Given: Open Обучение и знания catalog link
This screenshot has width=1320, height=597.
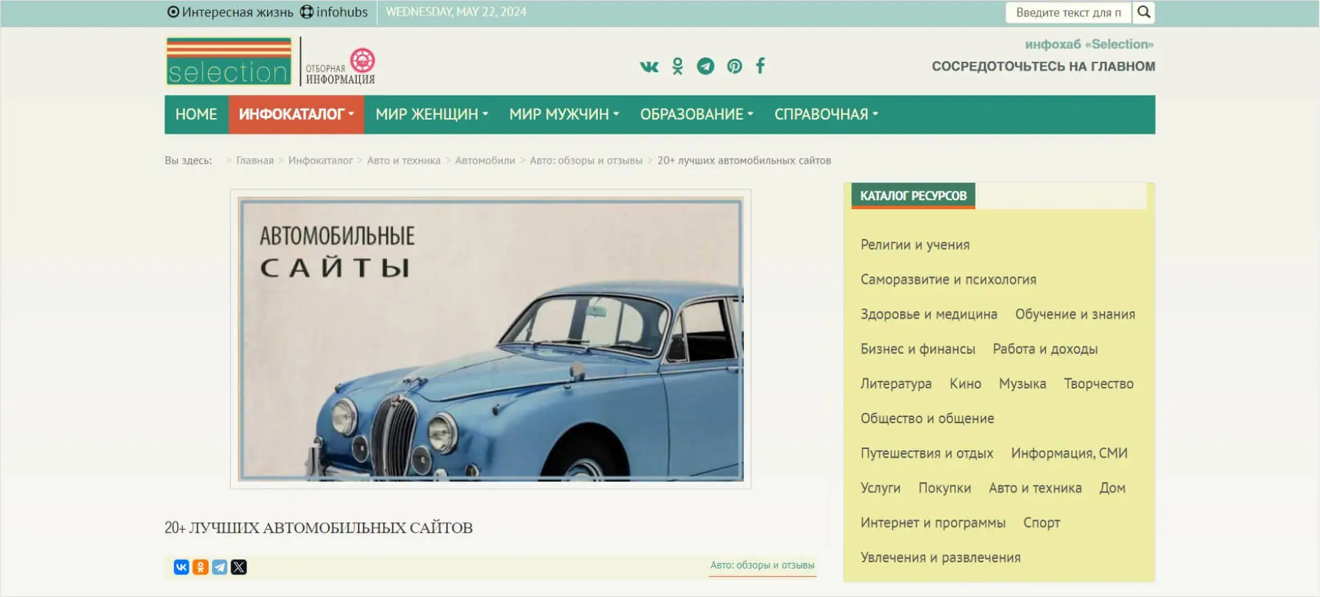Looking at the screenshot, I should point(1075,314).
